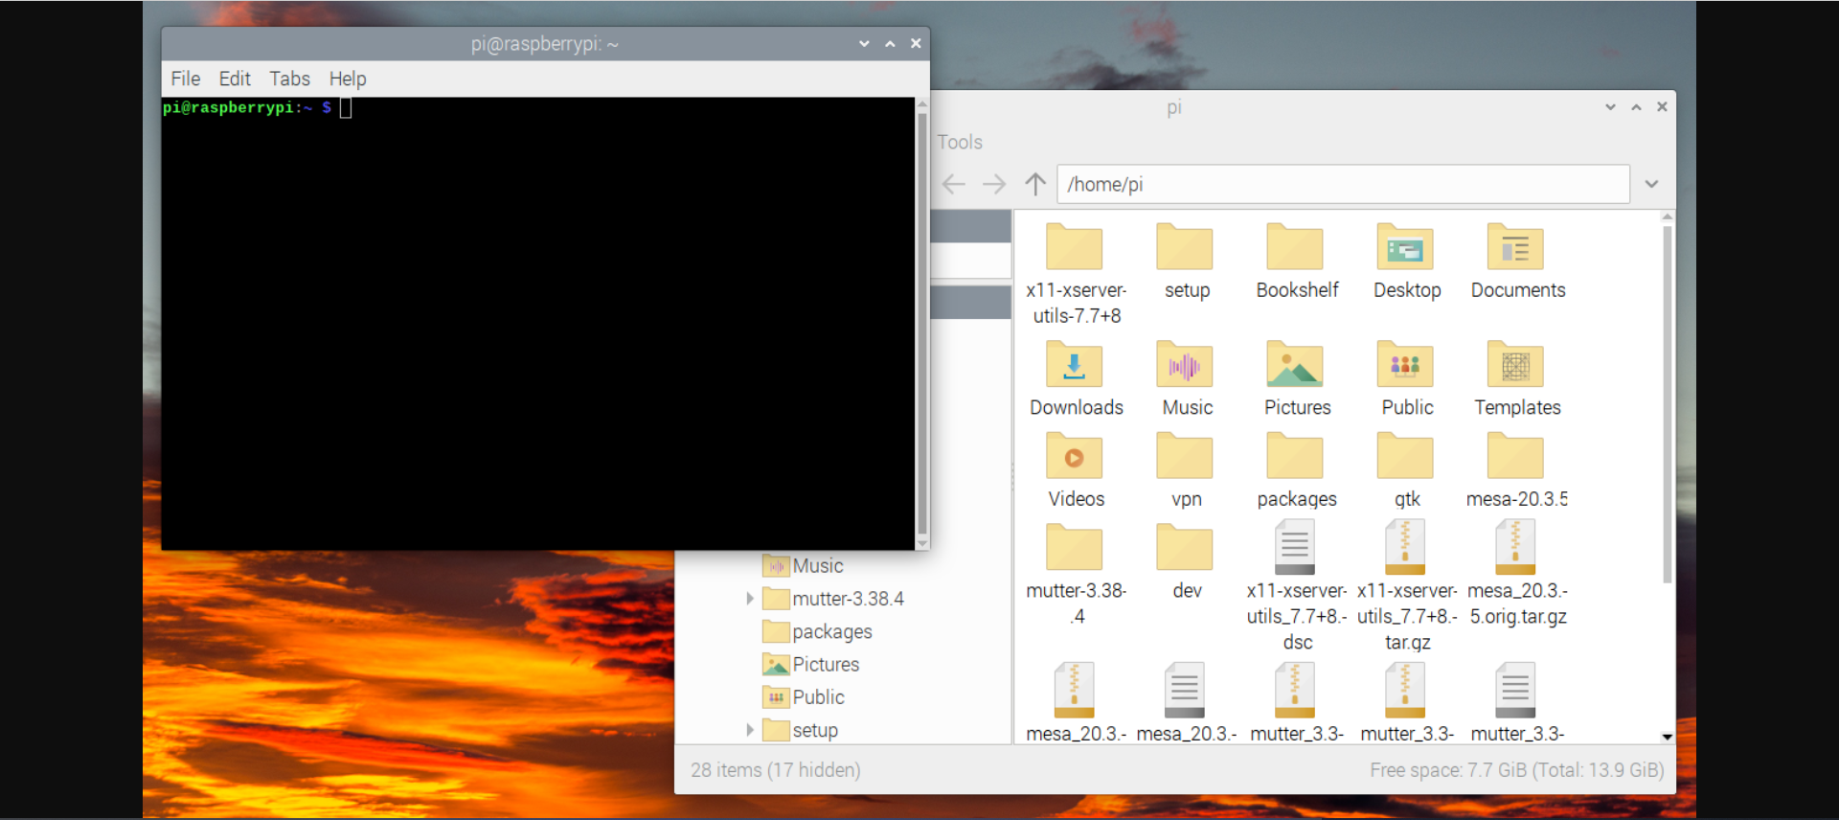Open the path history dropdown arrow
The height and width of the screenshot is (820, 1839).
[1651, 184]
